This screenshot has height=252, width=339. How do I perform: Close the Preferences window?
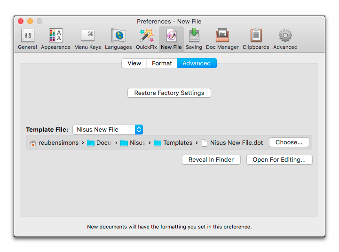21,21
